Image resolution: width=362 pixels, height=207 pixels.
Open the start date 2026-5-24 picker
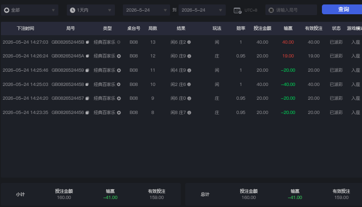click(x=146, y=10)
